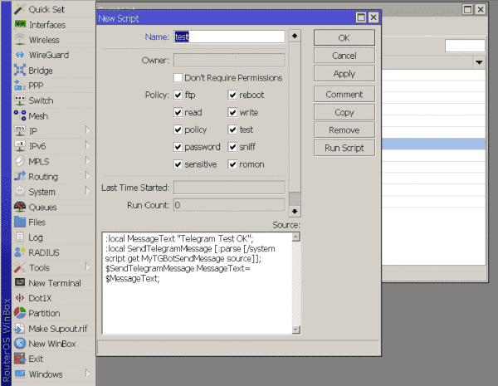Image resolution: width=498 pixels, height=386 pixels.
Task: Open the MPLS icon
Action: tap(20, 161)
